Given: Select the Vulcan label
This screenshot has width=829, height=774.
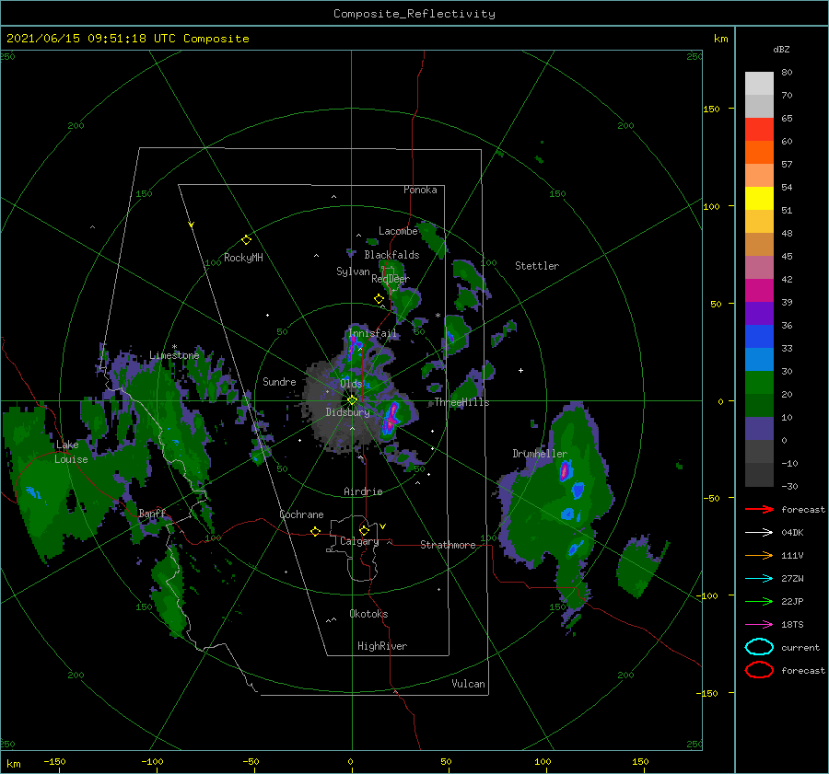Looking at the screenshot, I should pos(469,684).
